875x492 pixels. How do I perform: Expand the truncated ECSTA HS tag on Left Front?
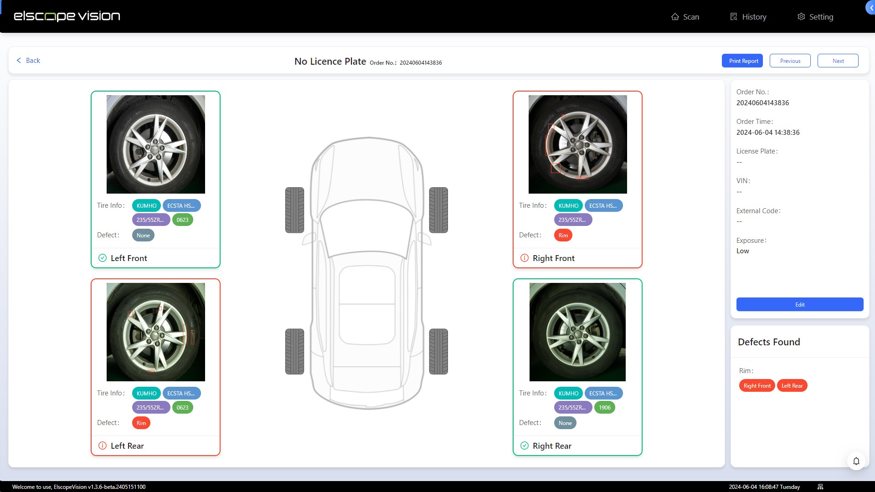pyautogui.click(x=181, y=205)
